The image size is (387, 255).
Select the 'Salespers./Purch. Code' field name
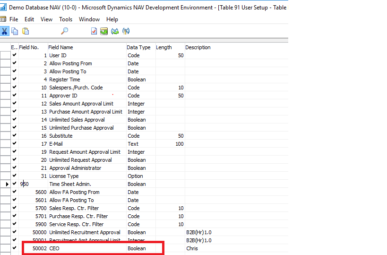(87, 88)
